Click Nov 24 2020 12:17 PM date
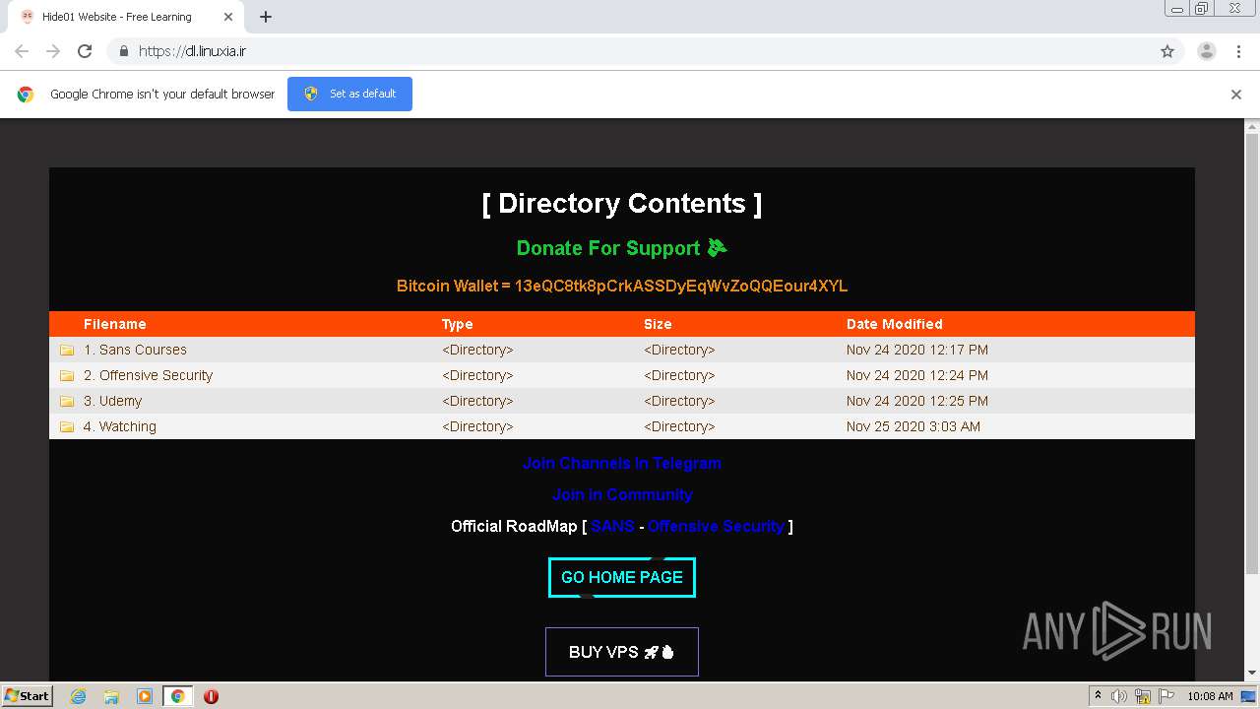1260x709 pixels. pos(916,350)
